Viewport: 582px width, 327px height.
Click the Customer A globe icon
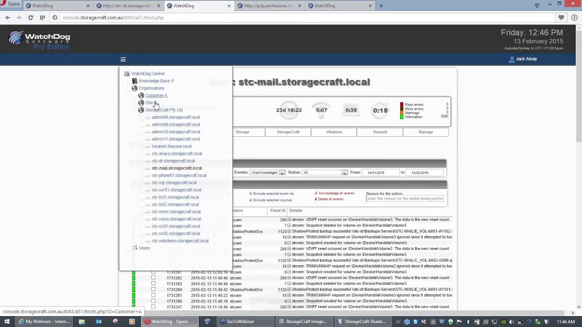[x=141, y=95]
